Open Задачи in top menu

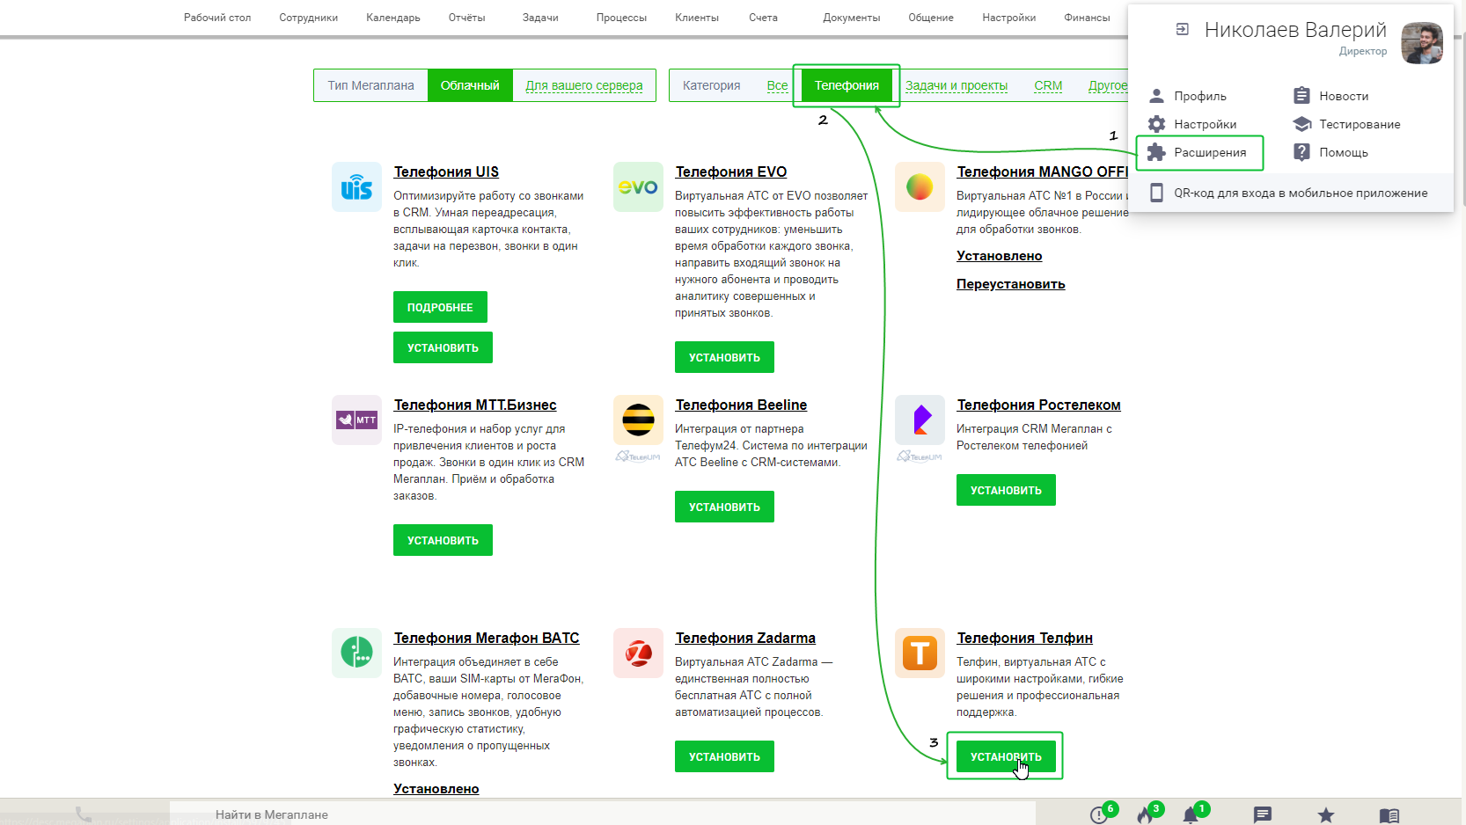click(x=540, y=18)
